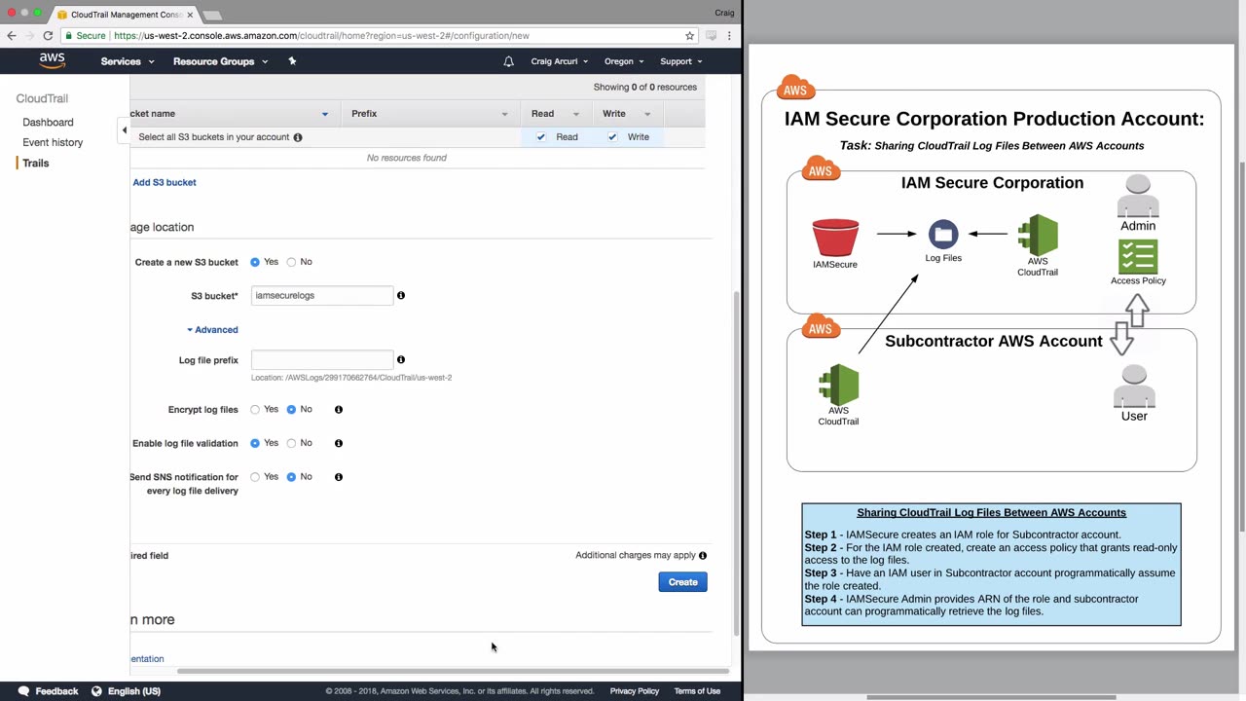The image size is (1246, 701).
Task: Click the AWS logo in the console header
Action: [53, 61]
